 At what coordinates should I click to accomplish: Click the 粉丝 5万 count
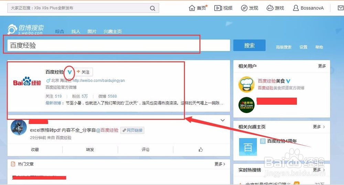(x=80, y=96)
